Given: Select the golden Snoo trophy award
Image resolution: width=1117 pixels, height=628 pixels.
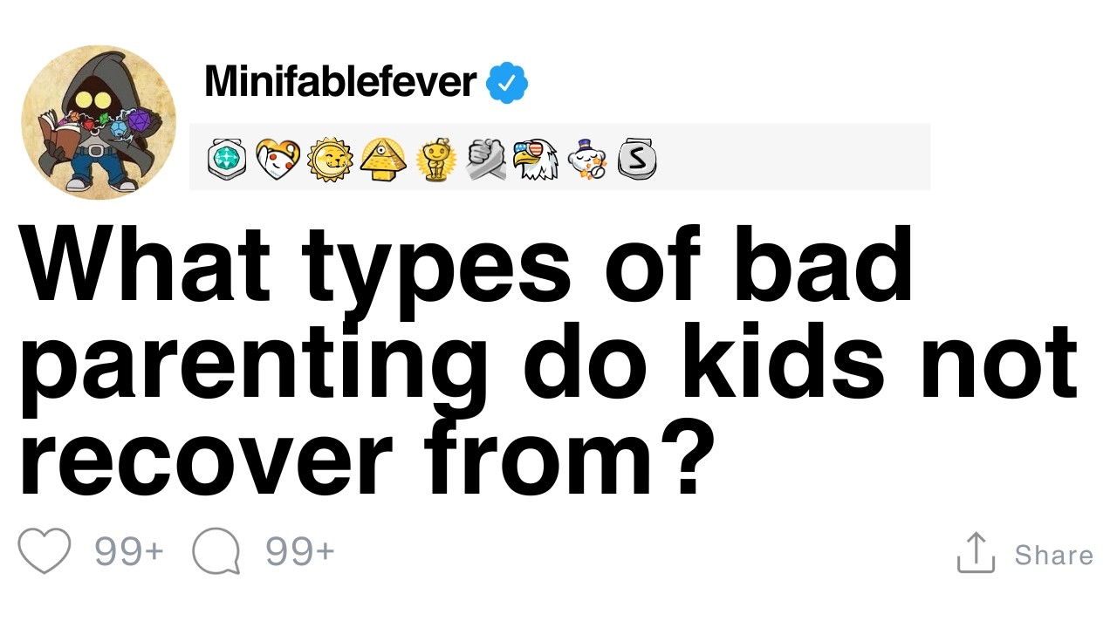Looking at the screenshot, I should point(435,159).
